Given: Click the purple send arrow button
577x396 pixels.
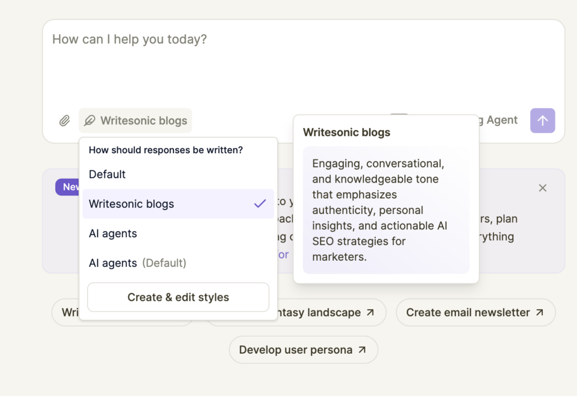Looking at the screenshot, I should click(x=543, y=121).
